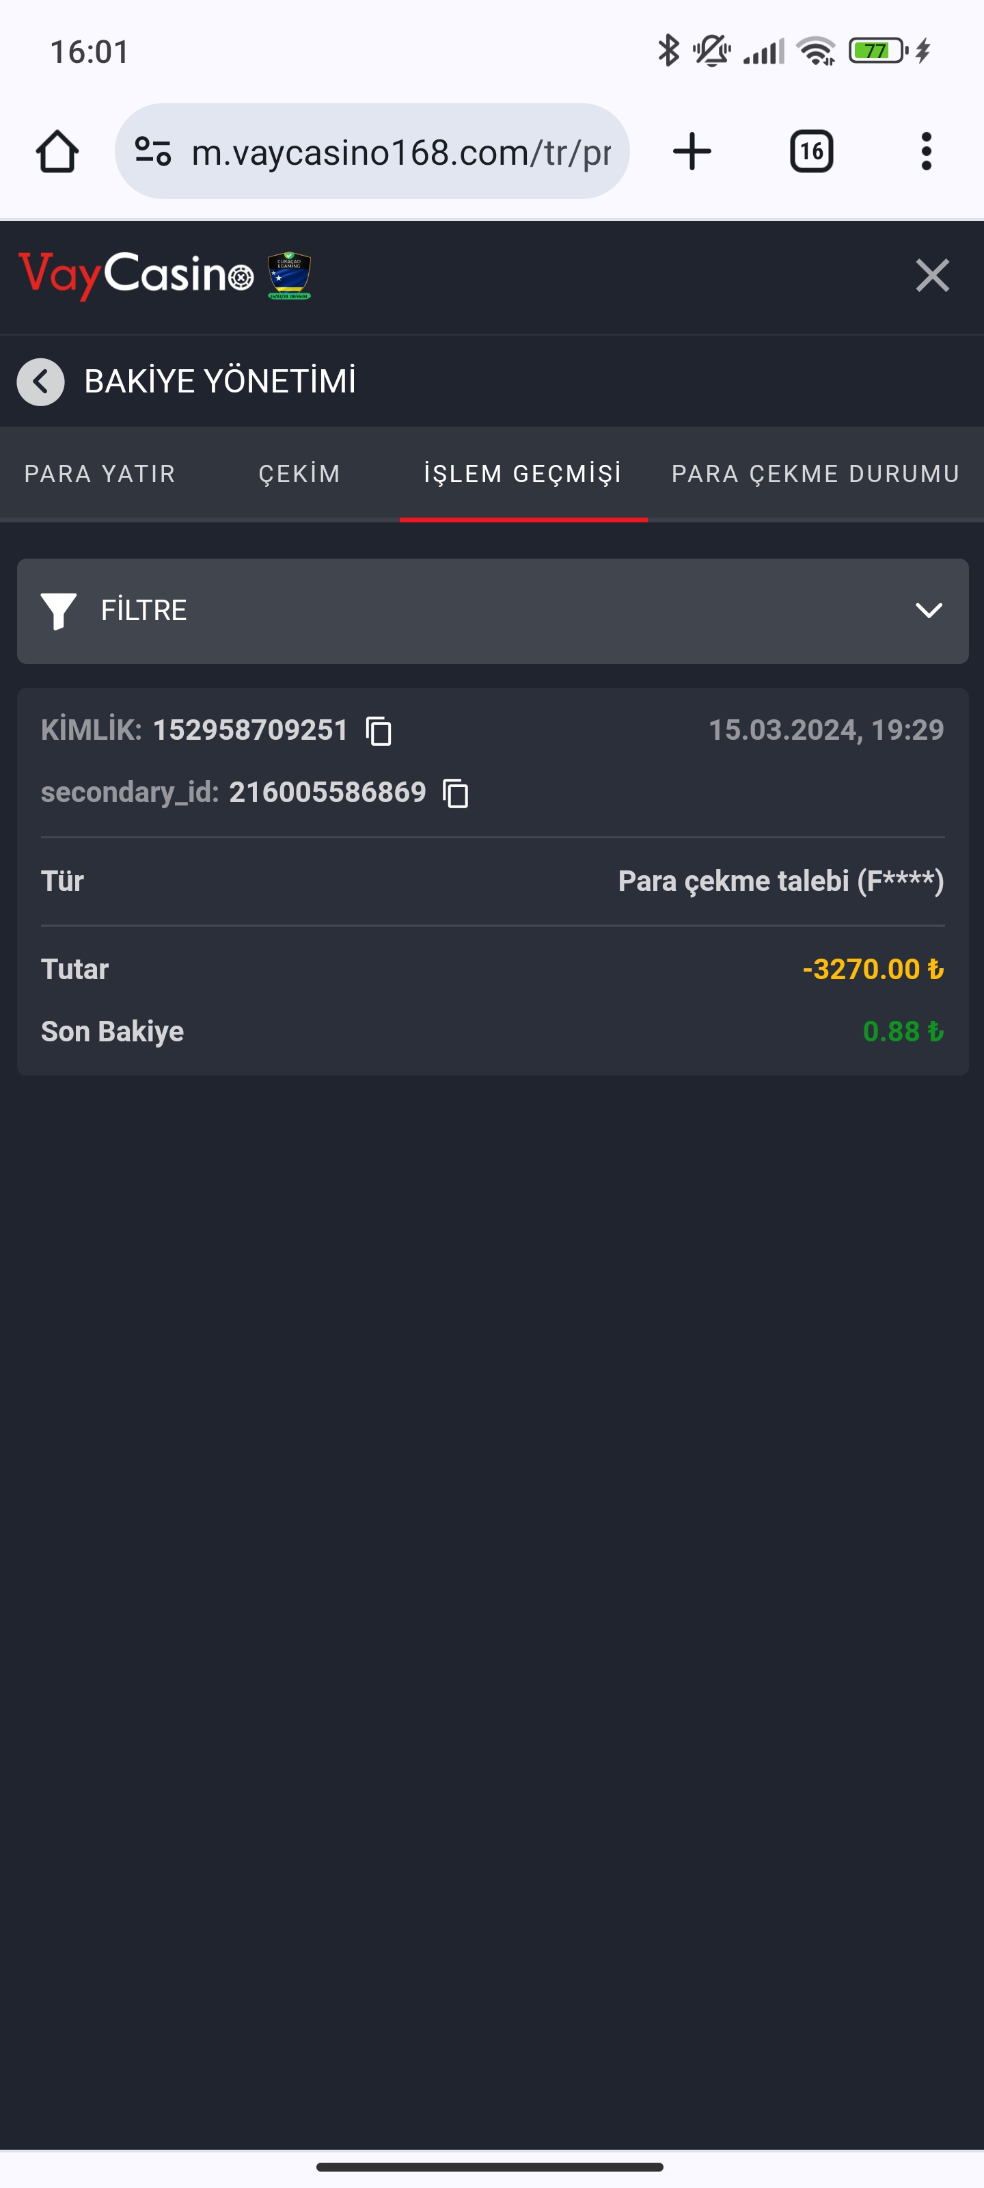Select İşlem Geçmişi tab
The height and width of the screenshot is (2188, 984).
point(523,474)
